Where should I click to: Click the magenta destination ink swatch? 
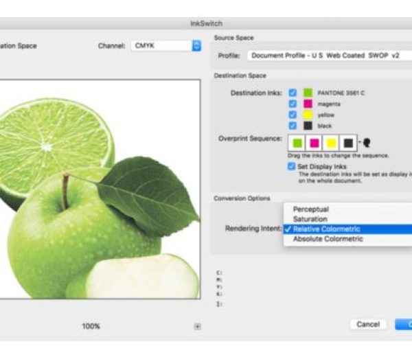(x=308, y=104)
